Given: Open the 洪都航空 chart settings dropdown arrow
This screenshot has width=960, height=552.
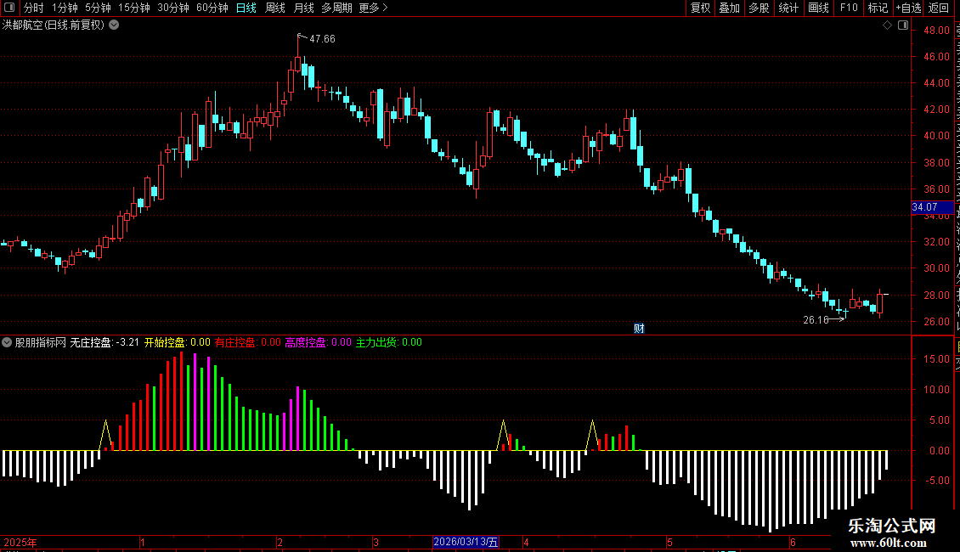Looking at the screenshot, I should pos(114,25).
